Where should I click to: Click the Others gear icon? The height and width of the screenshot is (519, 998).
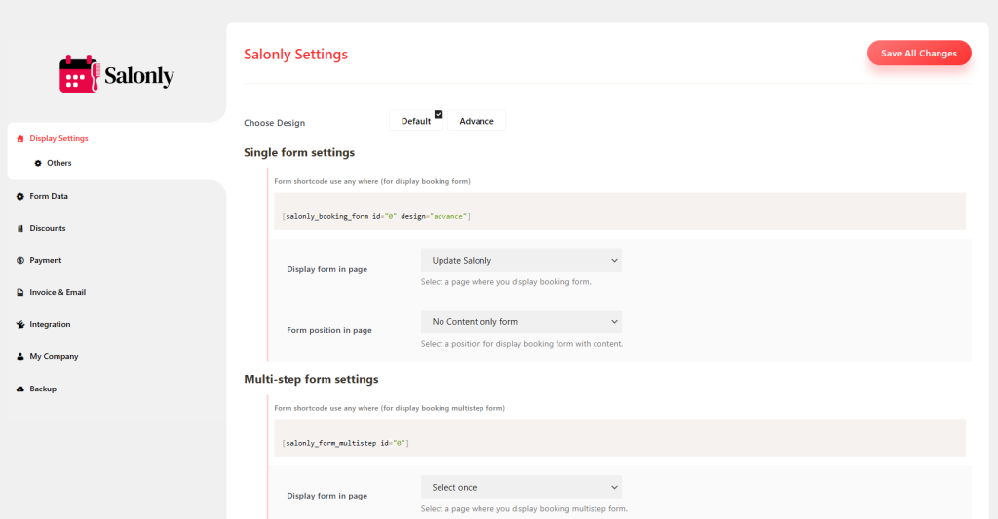click(38, 163)
